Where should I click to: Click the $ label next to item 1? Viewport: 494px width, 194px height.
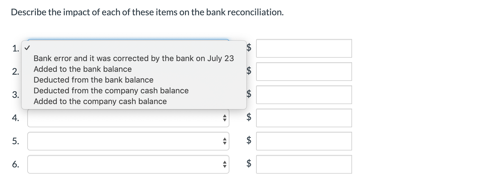249,48
